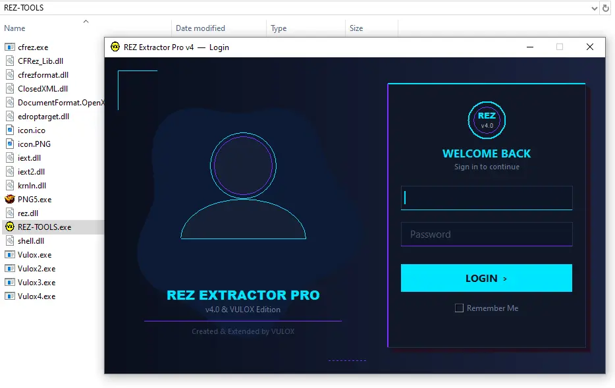Click the CFRez_Lib.dll file icon

[x=10, y=61]
